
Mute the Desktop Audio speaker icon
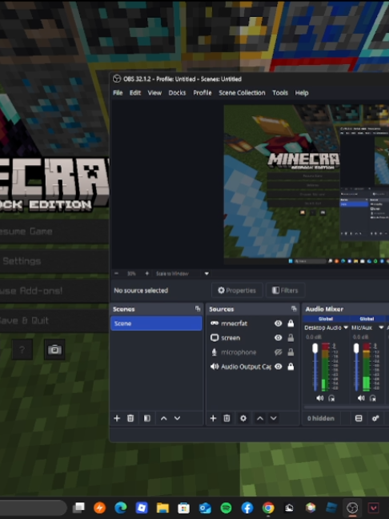(319, 398)
